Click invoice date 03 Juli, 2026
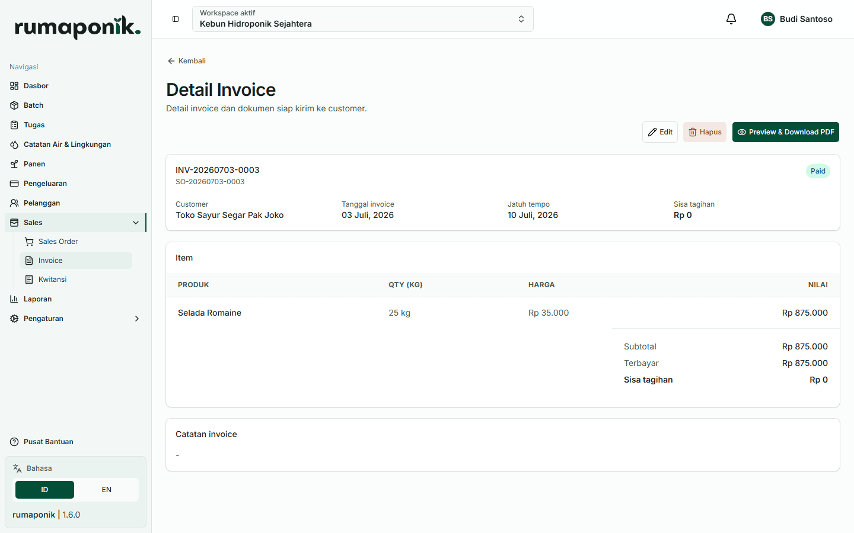Screen dimensions: 854x533 tap(368, 215)
